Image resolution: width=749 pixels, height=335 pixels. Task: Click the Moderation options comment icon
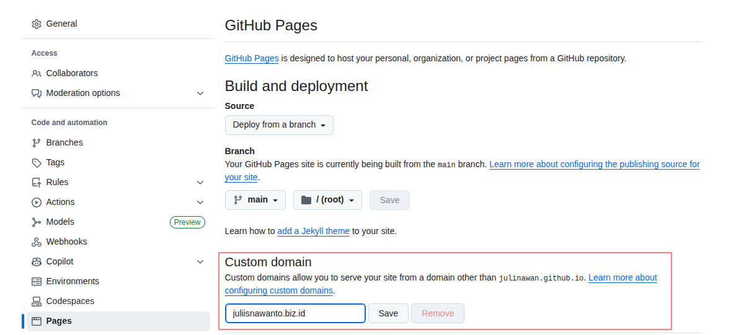coord(36,93)
